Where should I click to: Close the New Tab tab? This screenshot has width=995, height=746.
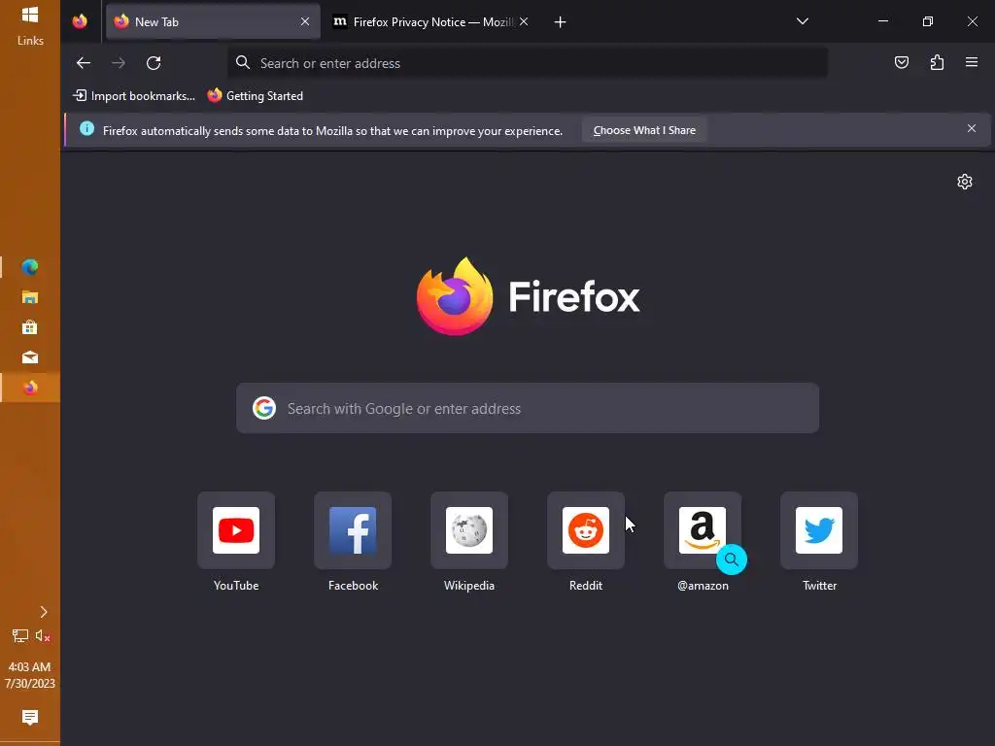tap(305, 21)
